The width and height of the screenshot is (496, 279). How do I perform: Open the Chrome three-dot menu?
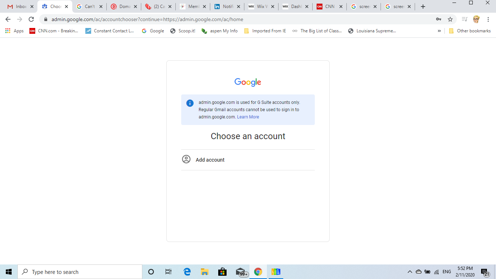tap(488, 19)
